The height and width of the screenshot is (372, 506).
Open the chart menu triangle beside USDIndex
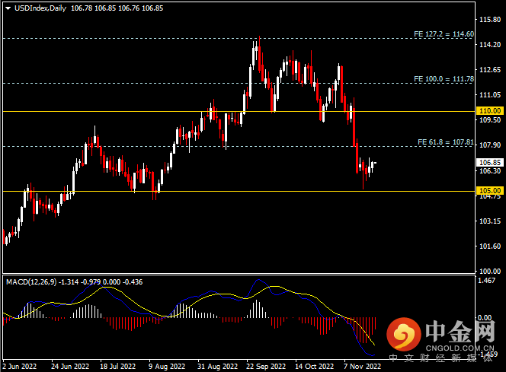pos(8,8)
